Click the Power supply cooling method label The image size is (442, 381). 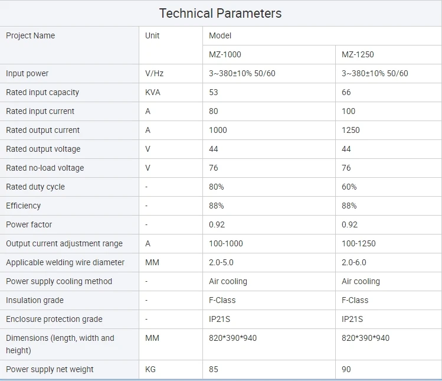59,281
